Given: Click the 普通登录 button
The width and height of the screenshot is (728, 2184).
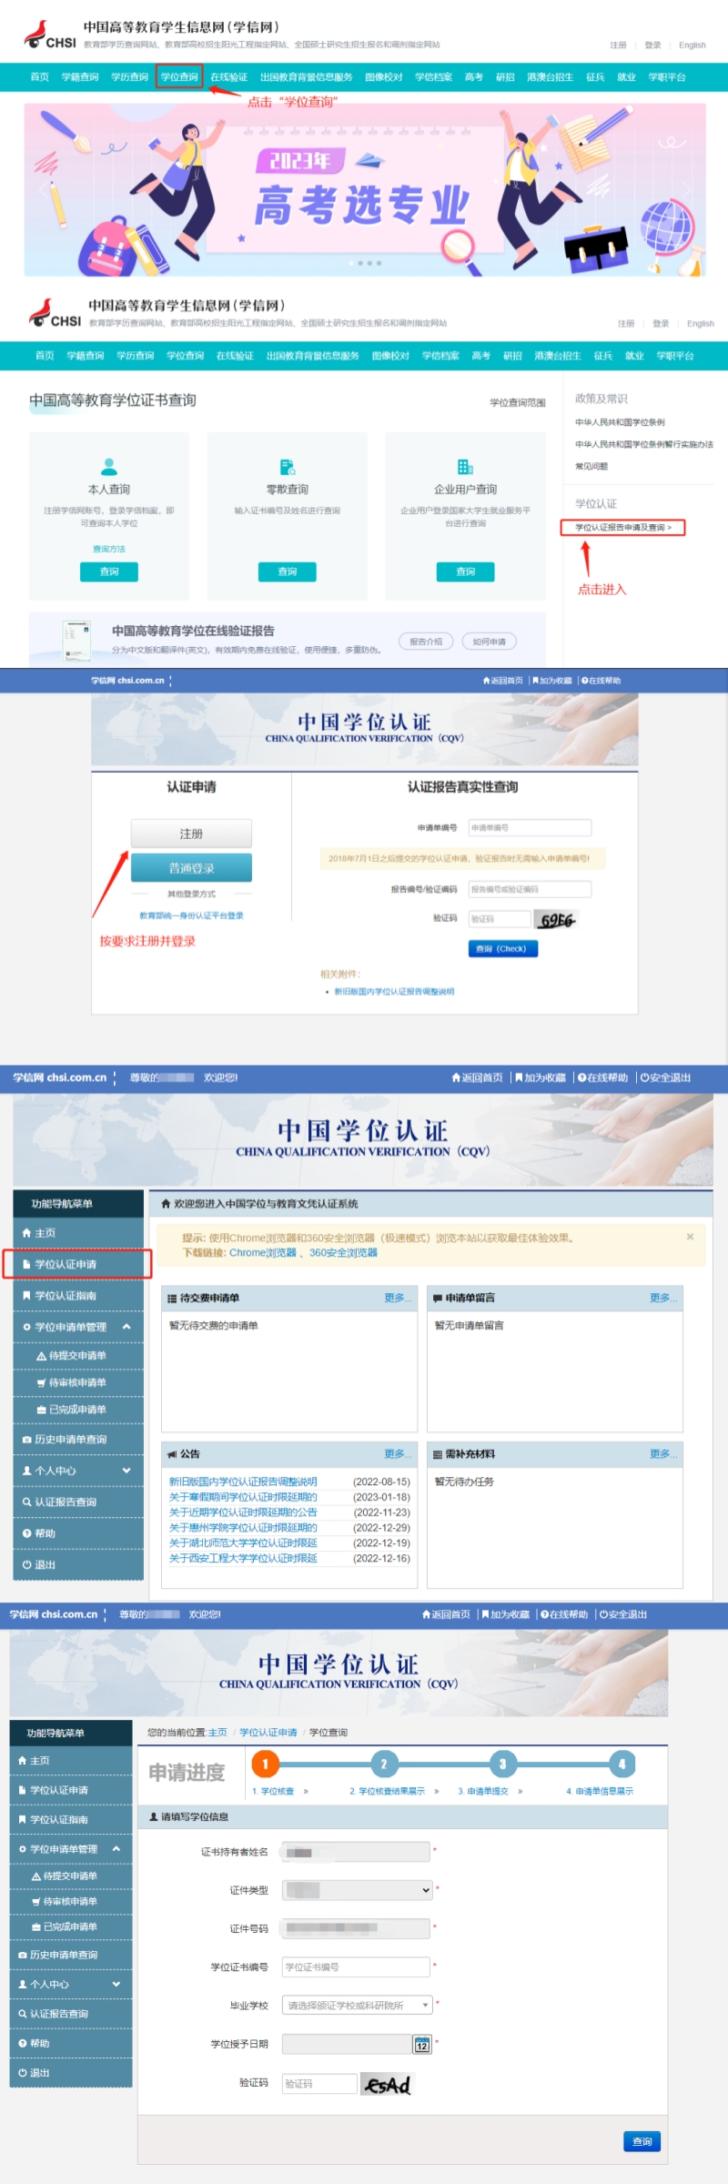Looking at the screenshot, I should 191,868.
